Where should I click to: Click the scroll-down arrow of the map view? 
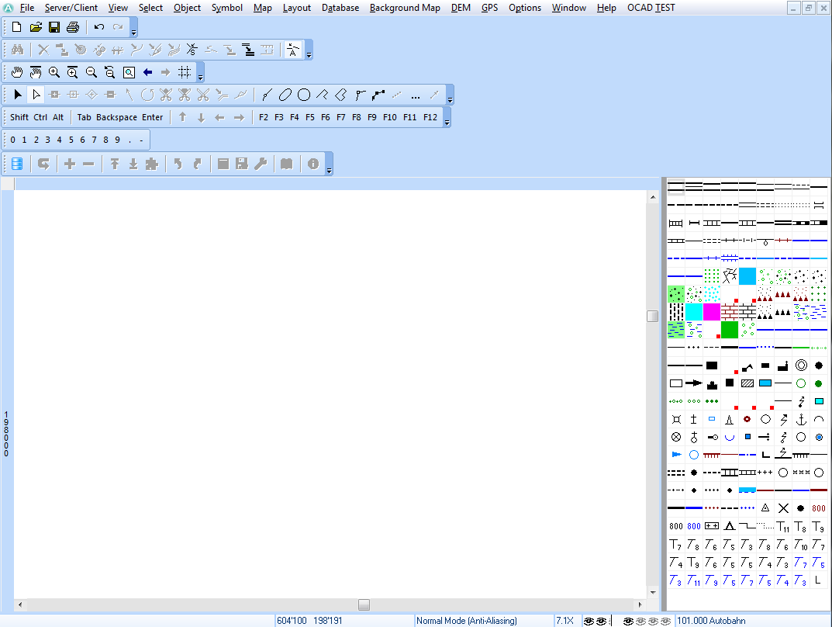click(653, 593)
